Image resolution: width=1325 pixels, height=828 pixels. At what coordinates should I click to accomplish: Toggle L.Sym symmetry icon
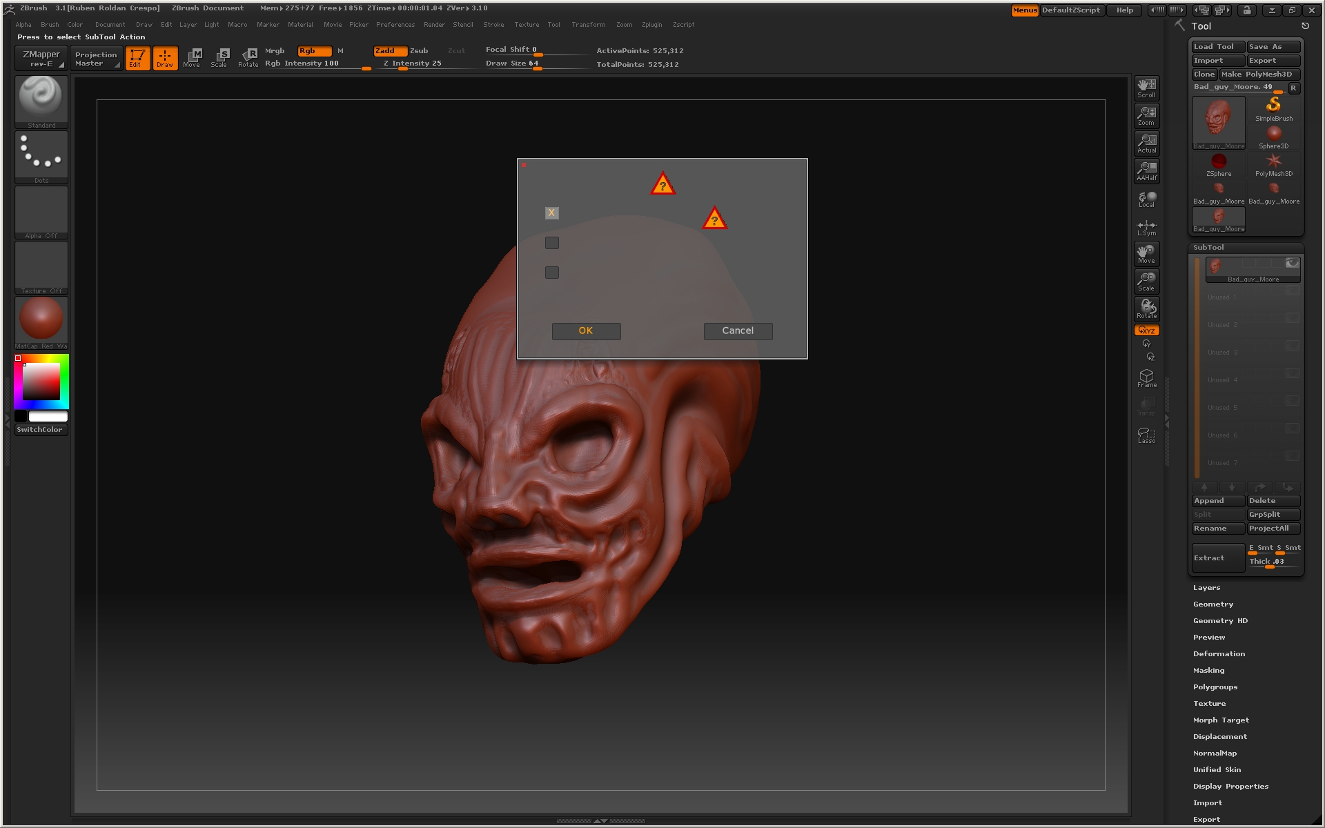click(x=1146, y=227)
